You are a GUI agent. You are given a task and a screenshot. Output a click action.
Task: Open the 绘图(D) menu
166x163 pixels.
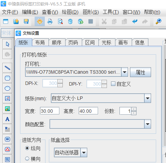click(x=70, y=12)
